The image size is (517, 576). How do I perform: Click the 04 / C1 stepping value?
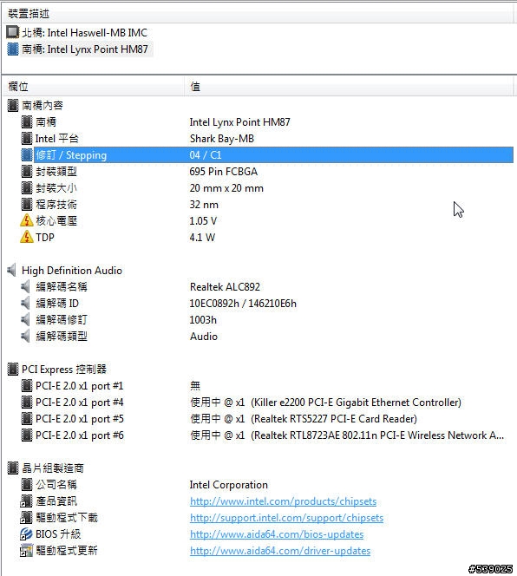[206, 155]
